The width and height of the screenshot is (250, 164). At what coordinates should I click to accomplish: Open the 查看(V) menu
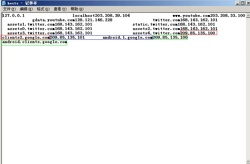click(x=60, y=9)
